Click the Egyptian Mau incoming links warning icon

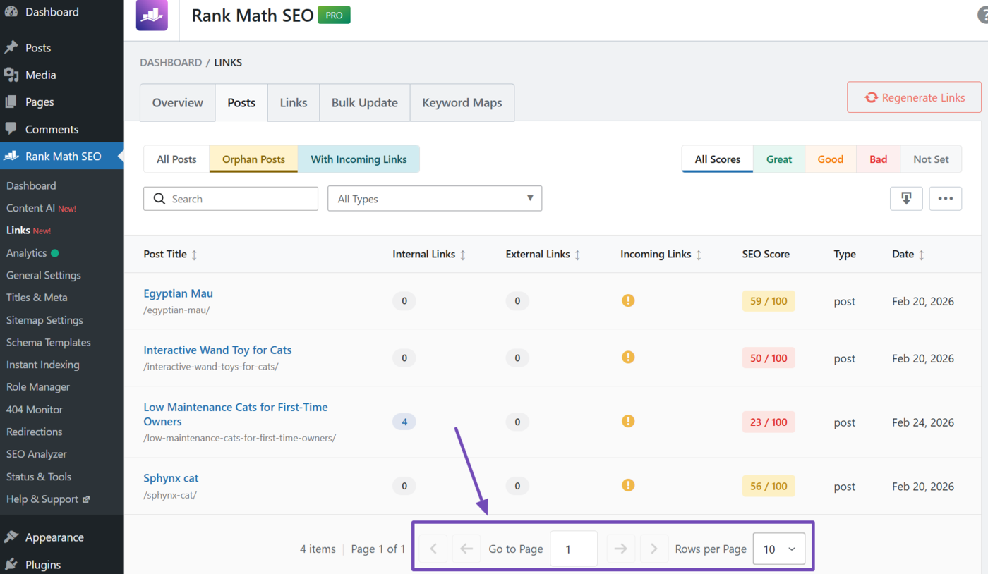coord(628,300)
